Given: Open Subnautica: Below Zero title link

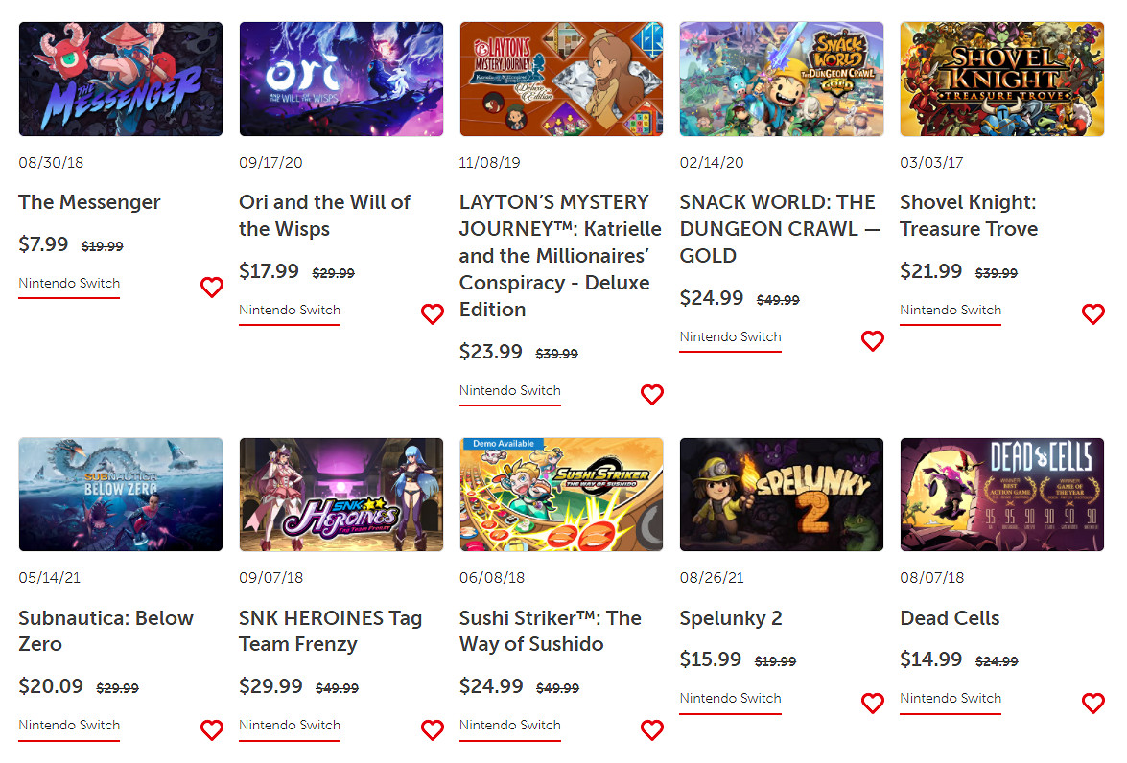Looking at the screenshot, I should 106,631.
